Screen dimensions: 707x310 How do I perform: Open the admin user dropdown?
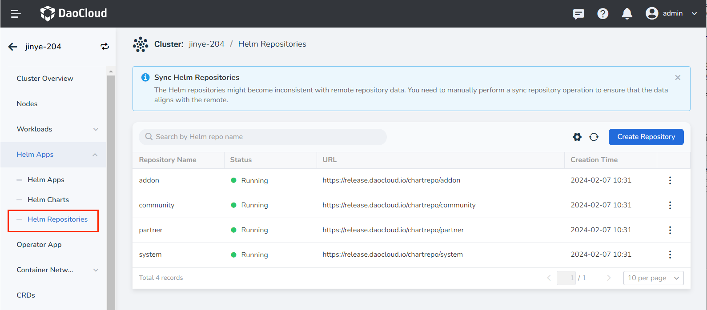click(671, 14)
